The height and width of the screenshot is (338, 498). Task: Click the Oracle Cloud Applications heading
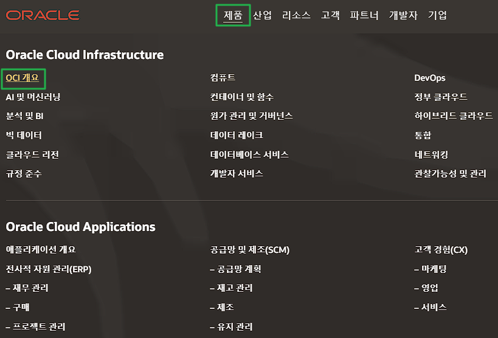tap(81, 227)
